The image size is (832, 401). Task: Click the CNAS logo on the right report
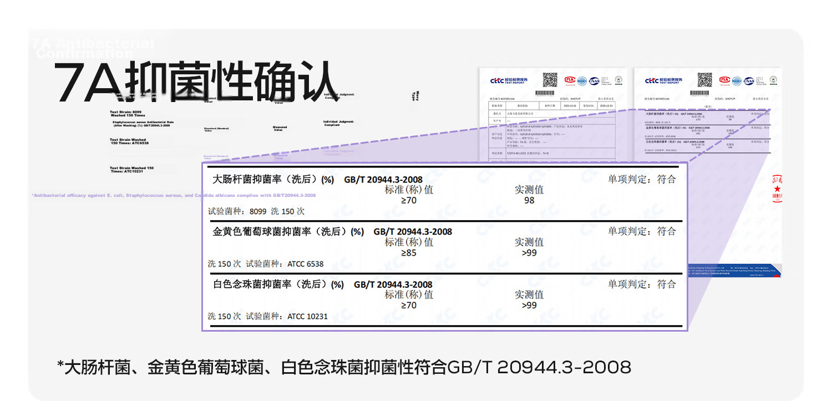point(749,81)
